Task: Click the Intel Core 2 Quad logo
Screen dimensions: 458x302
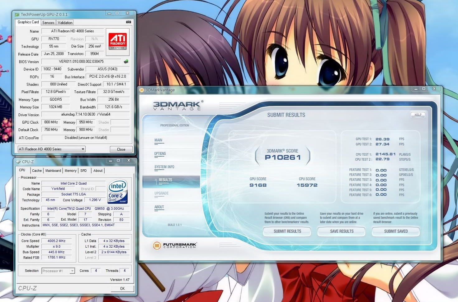Action: (117, 191)
